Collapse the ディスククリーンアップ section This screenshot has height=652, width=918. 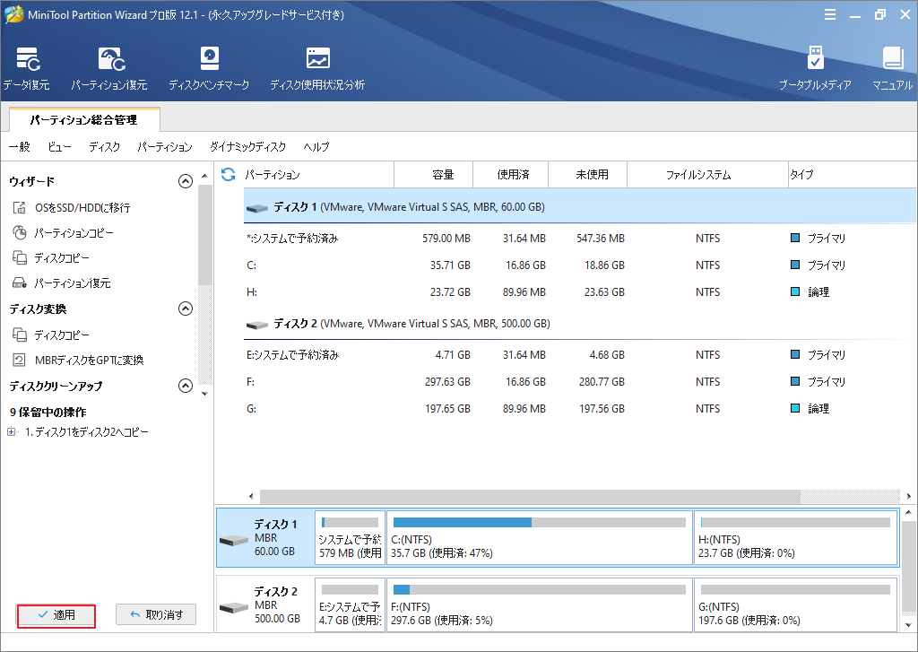click(186, 386)
